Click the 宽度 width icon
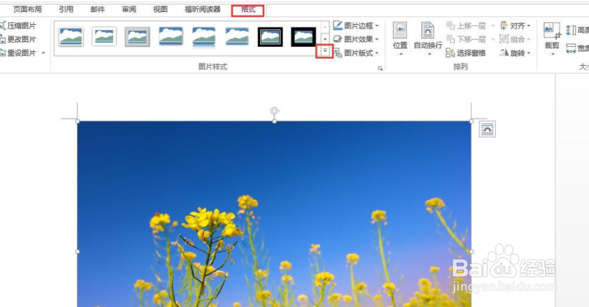 point(571,48)
